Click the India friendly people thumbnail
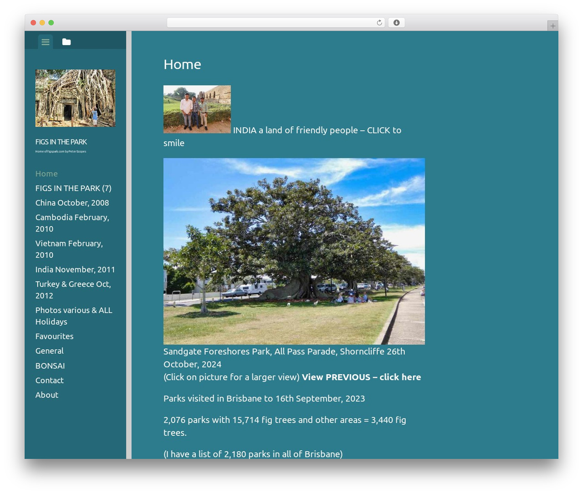The width and height of the screenshot is (583, 494). coord(197,109)
